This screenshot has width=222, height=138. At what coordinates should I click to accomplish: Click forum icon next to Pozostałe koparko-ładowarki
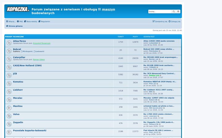pyautogui.click(x=9, y=132)
